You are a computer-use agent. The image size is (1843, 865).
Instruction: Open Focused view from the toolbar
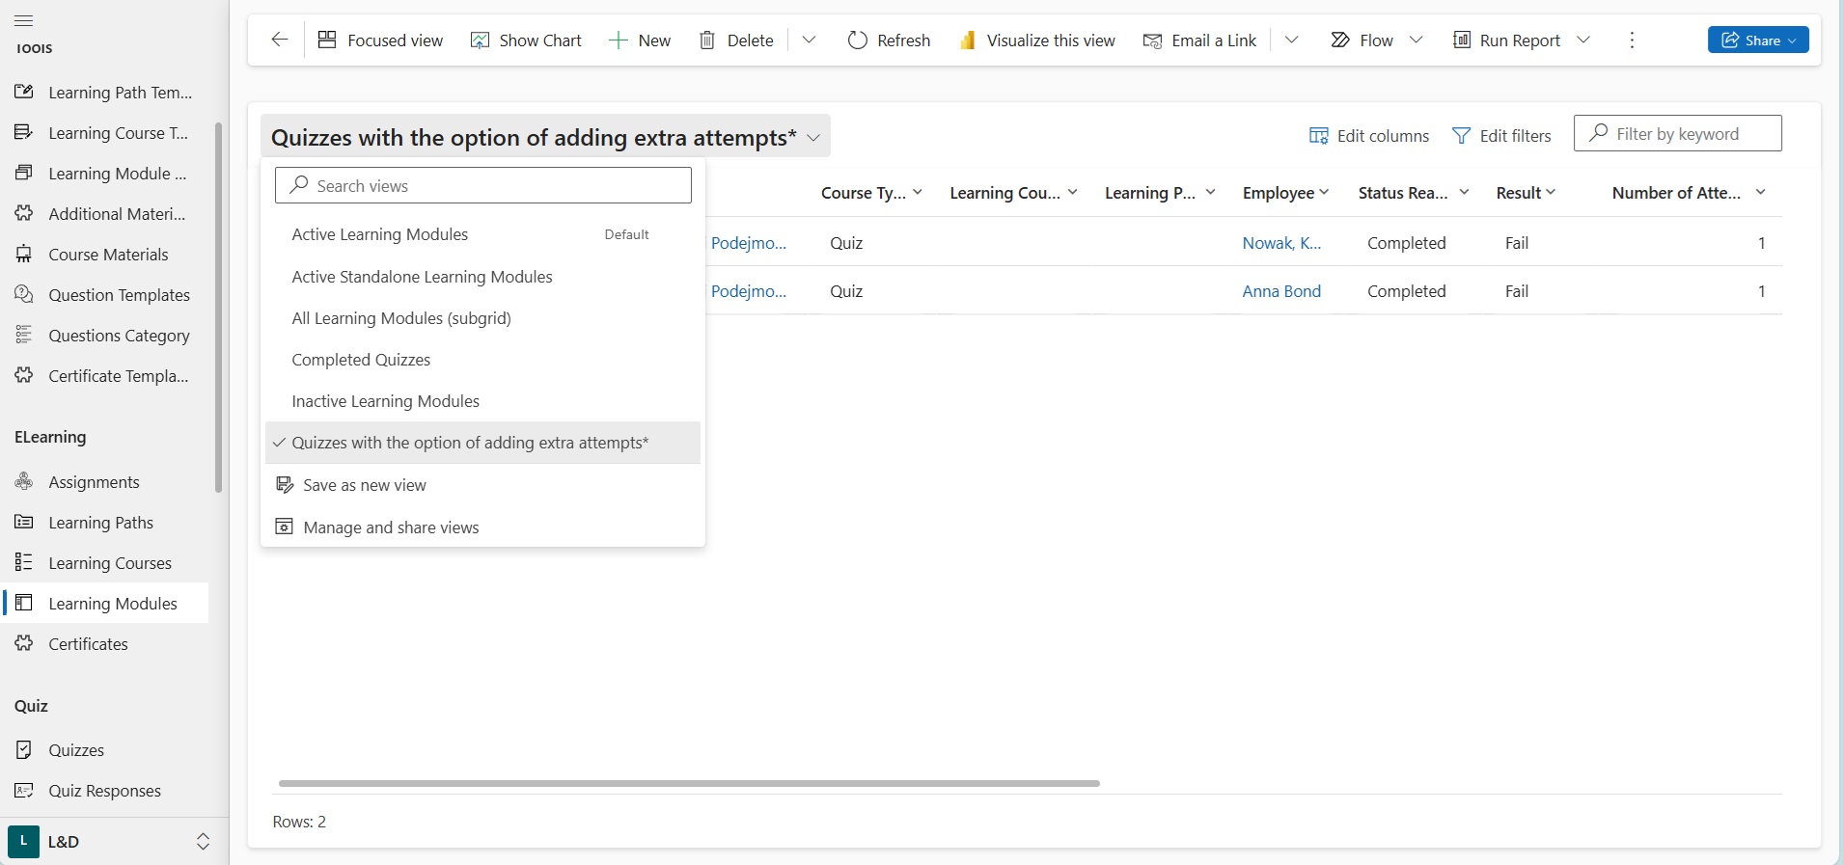[x=381, y=41]
